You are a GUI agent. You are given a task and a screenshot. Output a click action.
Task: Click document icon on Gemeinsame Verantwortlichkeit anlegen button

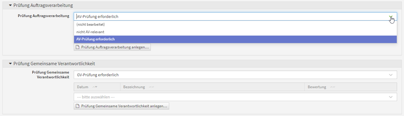click(78, 106)
